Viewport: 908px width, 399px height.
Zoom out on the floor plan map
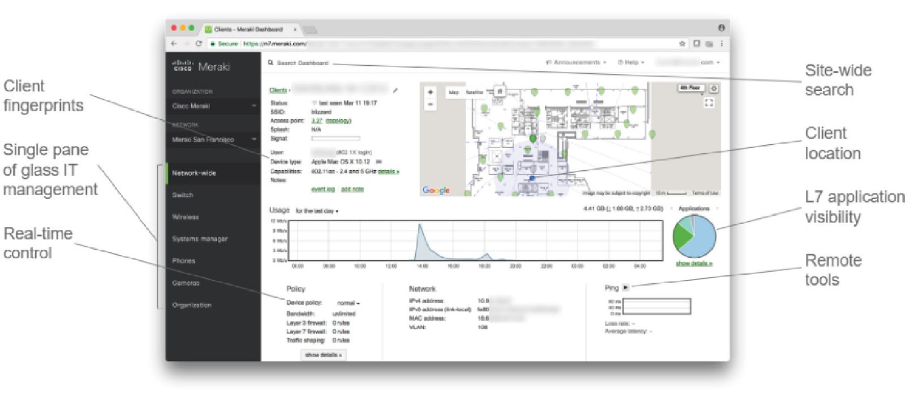pyautogui.click(x=430, y=104)
